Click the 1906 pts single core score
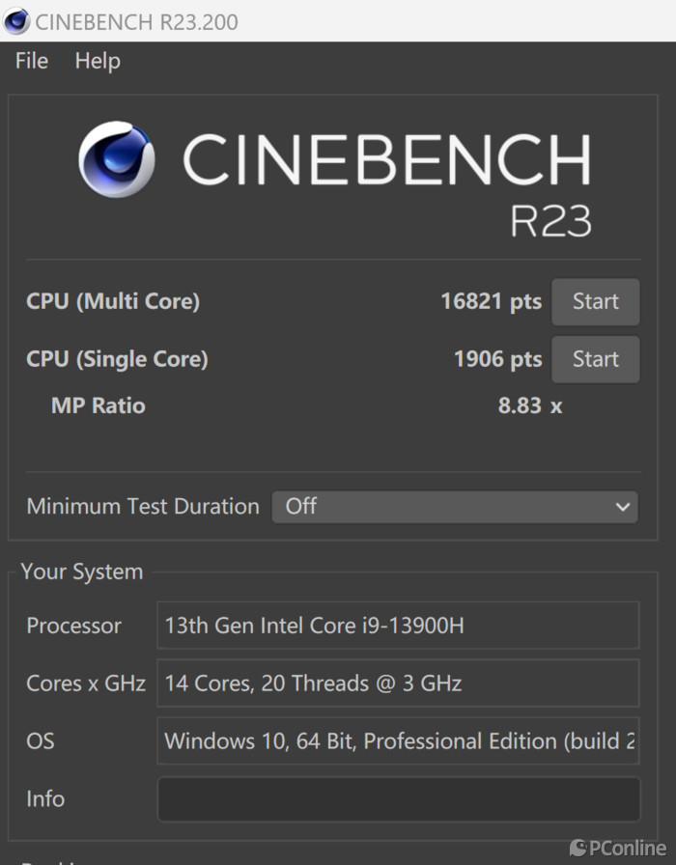The image size is (676, 865). point(497,359)
